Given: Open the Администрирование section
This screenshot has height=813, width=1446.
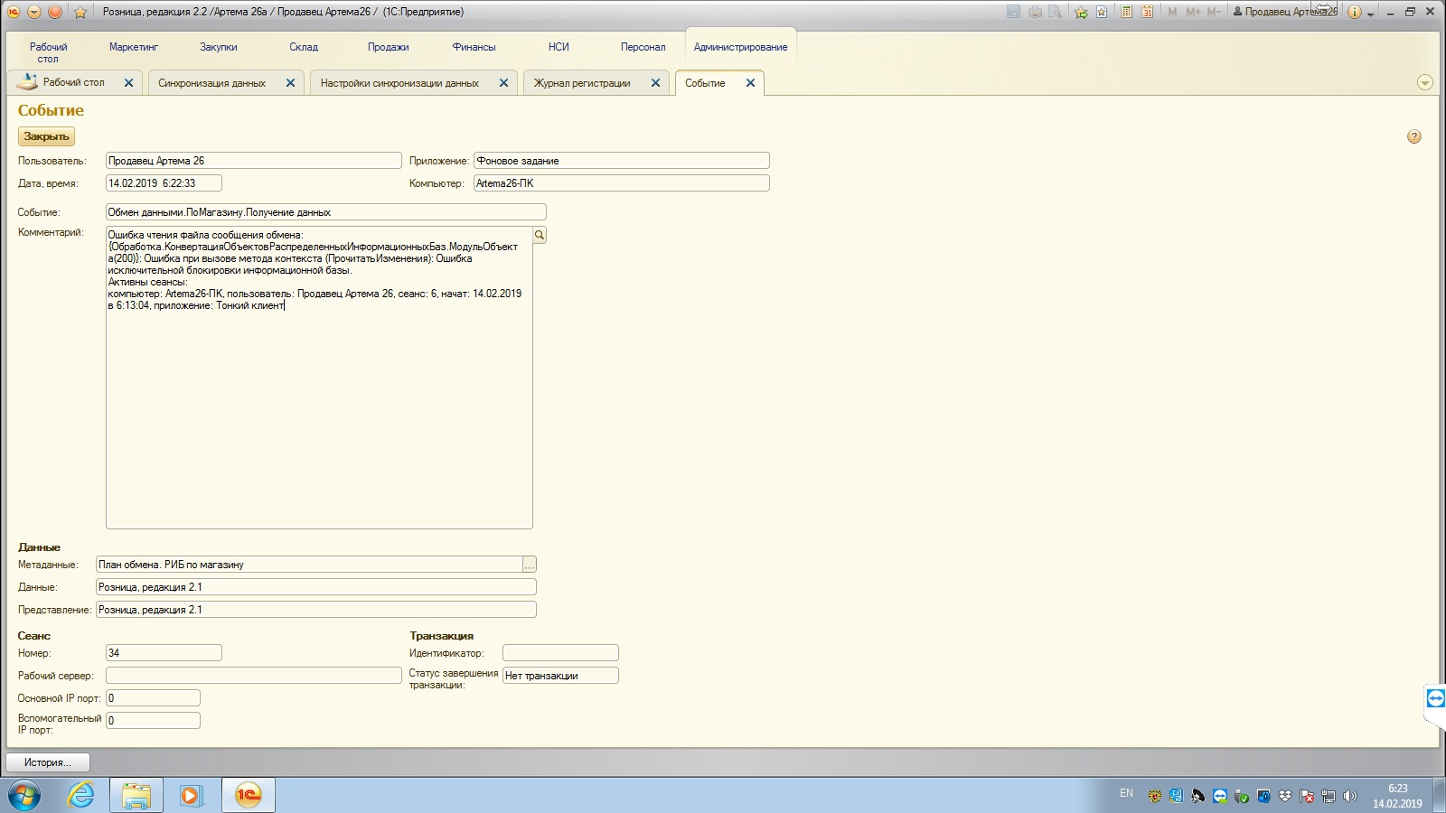Looking at the screenshot, I should (x=740, y=47).
